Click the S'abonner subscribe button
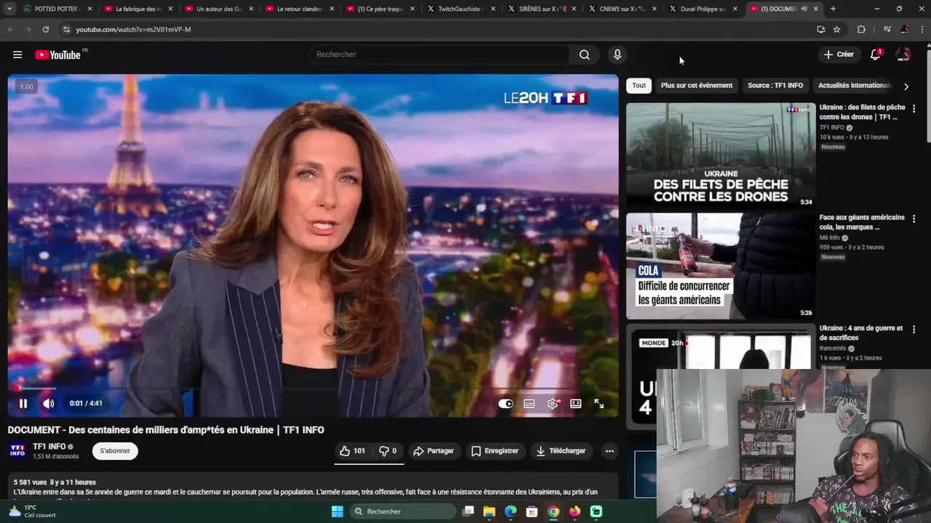The width and height of the screenshot is (931, 523). click(115, 451)
